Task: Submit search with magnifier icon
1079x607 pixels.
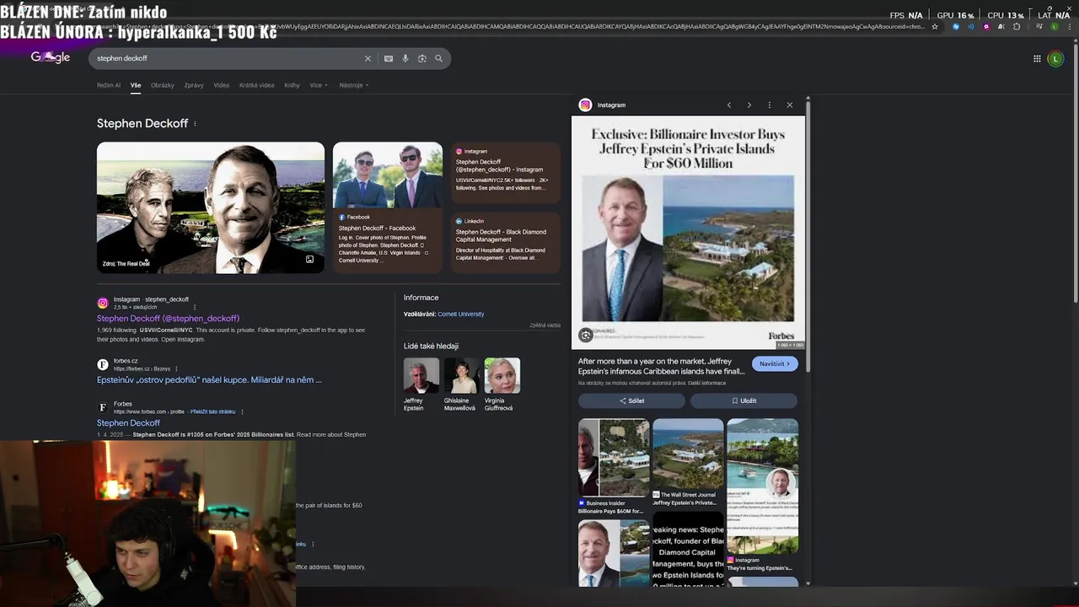Action: 438,58
